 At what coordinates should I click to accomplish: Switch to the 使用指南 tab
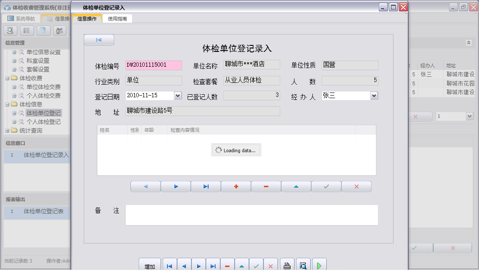[117, 19]
